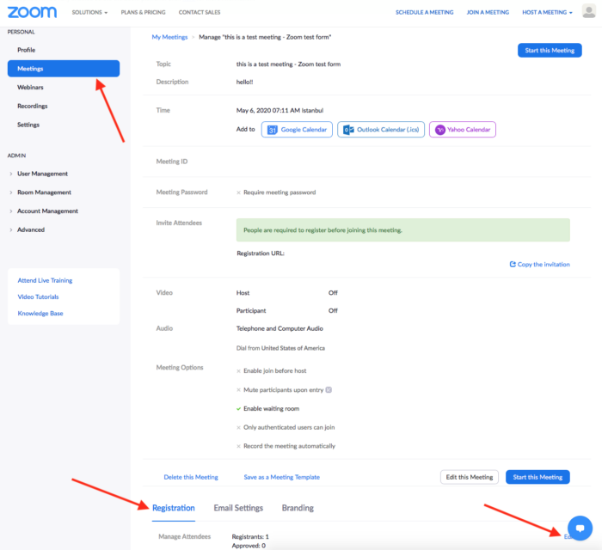Click 'Dial from United States of America' text

click(x=280, y=348)
